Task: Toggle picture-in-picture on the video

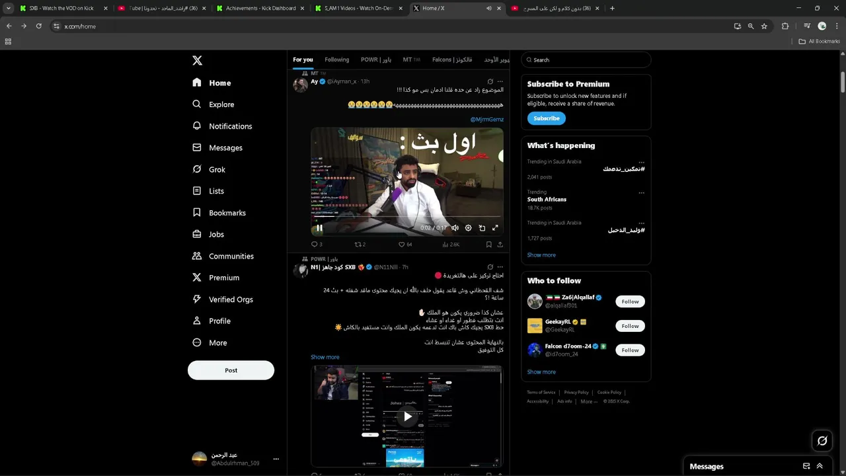Action: [482, 228]
